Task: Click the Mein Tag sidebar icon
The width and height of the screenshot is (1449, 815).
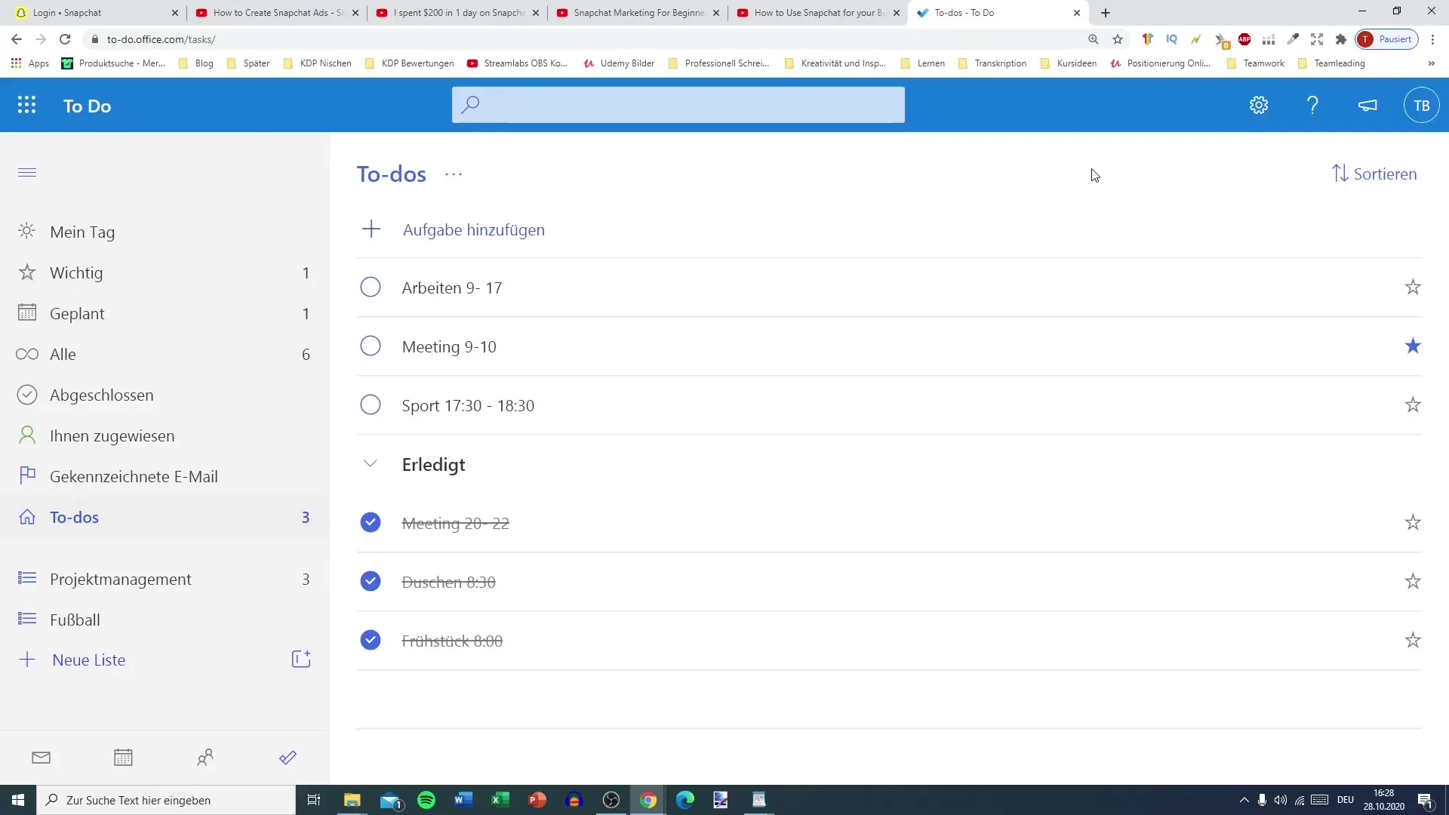Action: (27, 231)
